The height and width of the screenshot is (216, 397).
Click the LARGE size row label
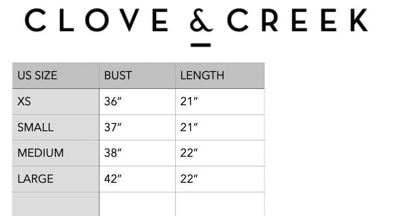click(36, 179)
